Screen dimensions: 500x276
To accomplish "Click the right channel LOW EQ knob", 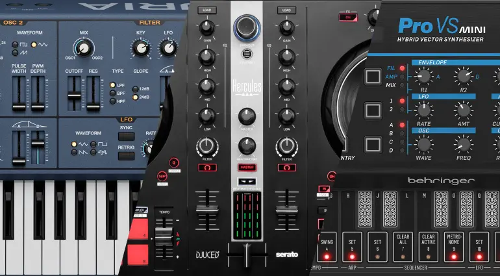I will (286, 116).
